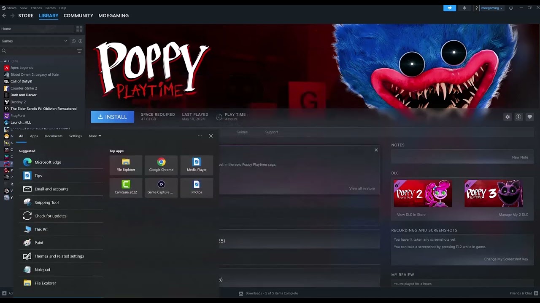Select the Documents search filter tab
The height and width of the screenshot is (303, 540).
coord(54,136)
